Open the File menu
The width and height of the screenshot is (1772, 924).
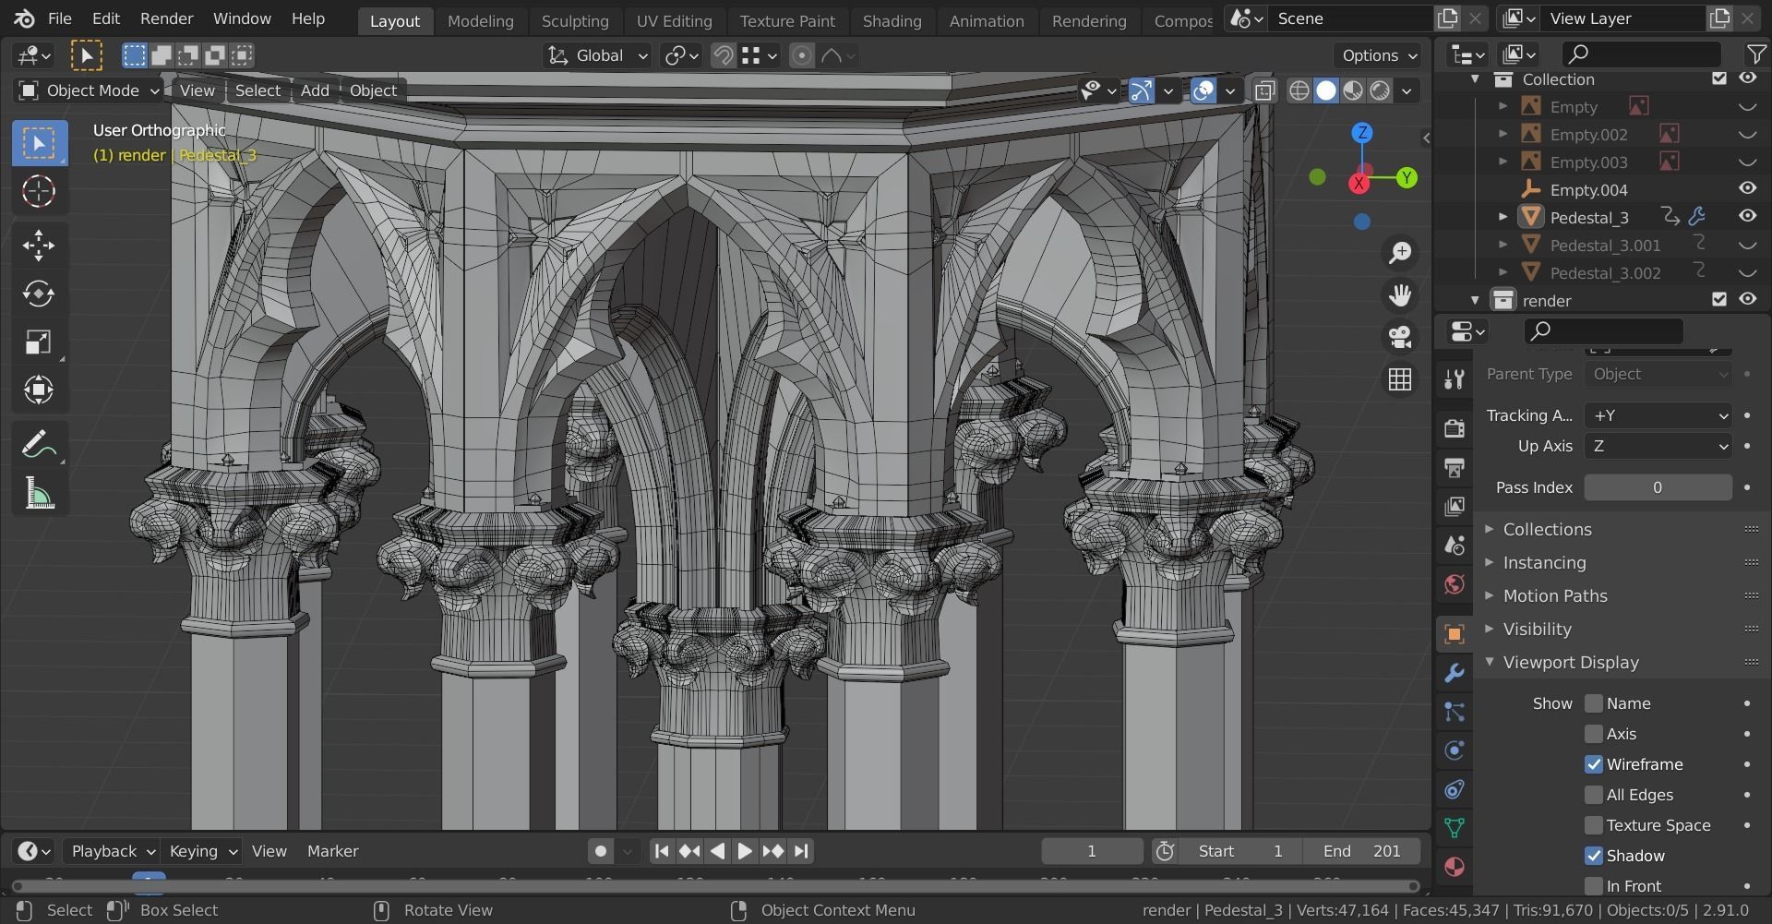pos(59,18)
